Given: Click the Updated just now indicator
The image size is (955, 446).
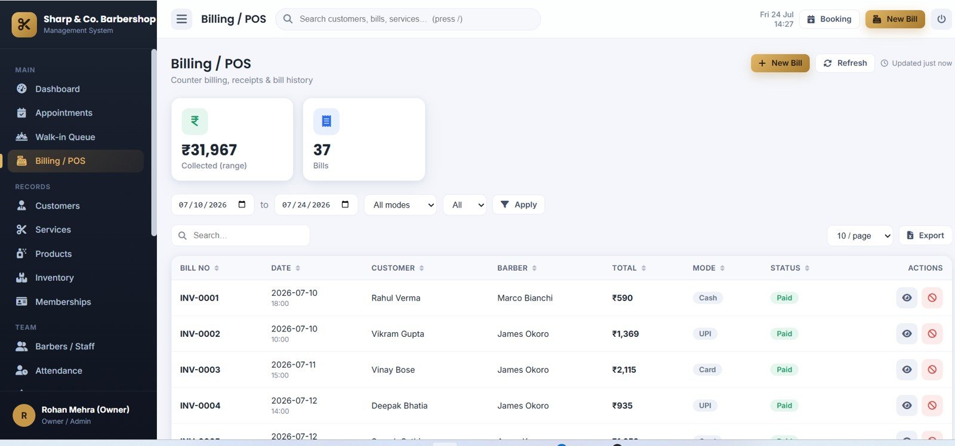Looking at the screenshot, I should click(x=916, y=63).
